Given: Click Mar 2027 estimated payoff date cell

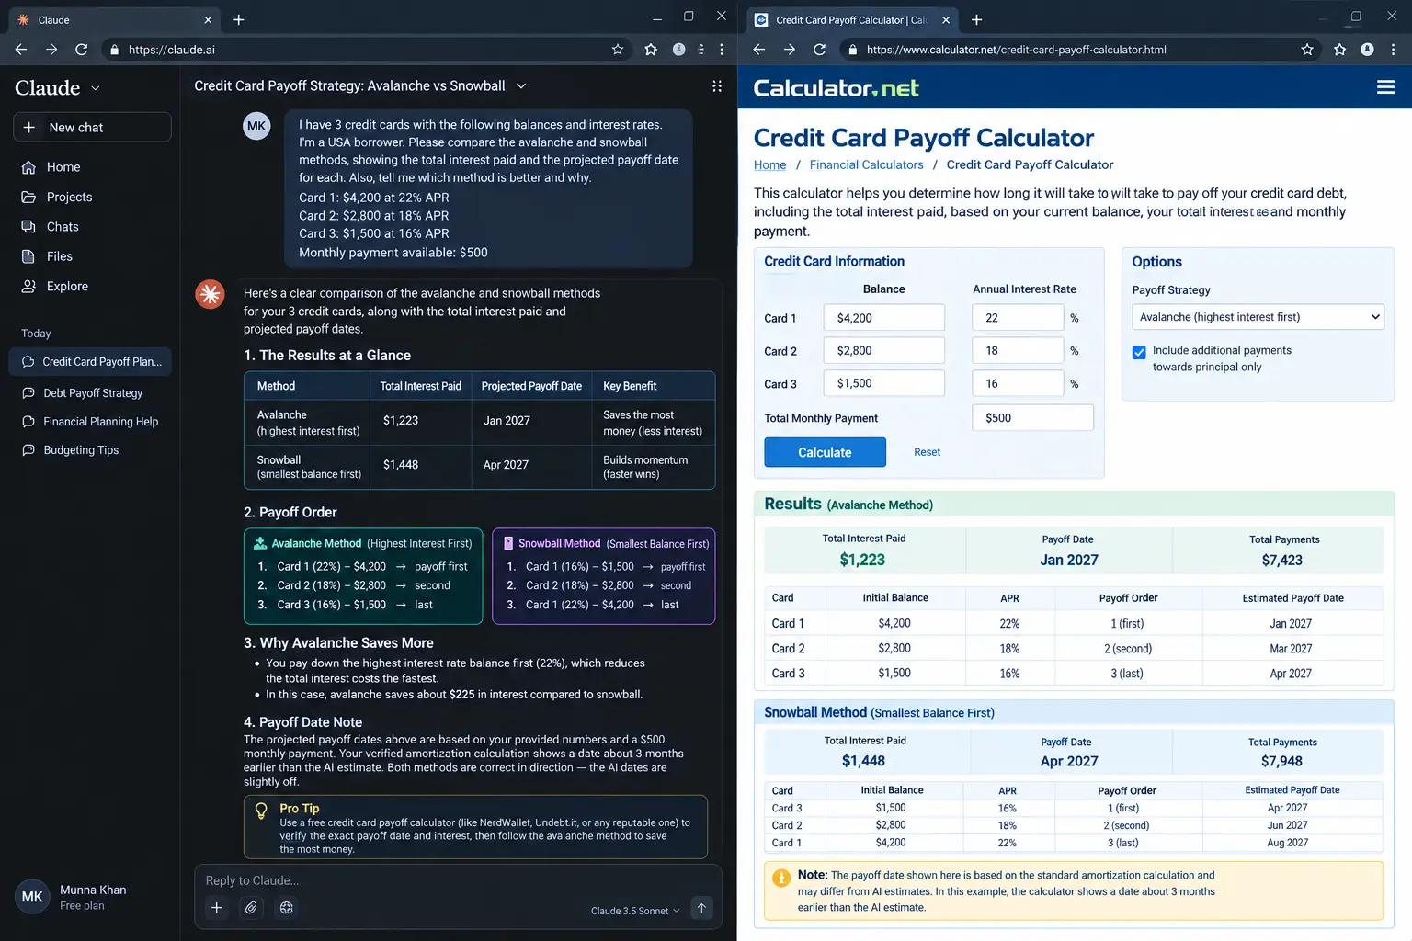Looking at the screenshot, I should click(x=1291, y=649).
